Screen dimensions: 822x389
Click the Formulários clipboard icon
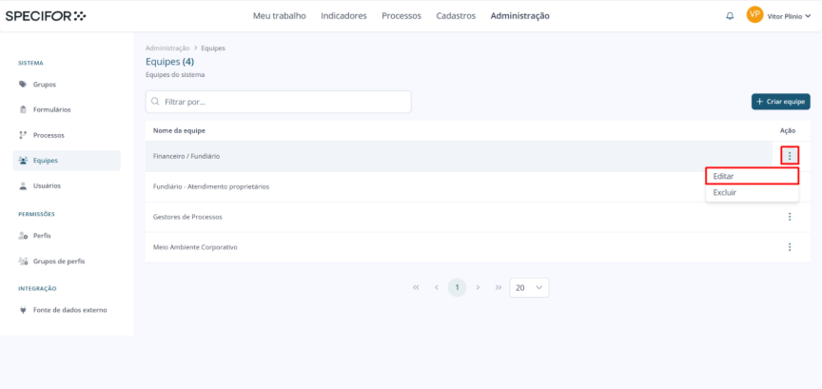[x=23, y=109]
